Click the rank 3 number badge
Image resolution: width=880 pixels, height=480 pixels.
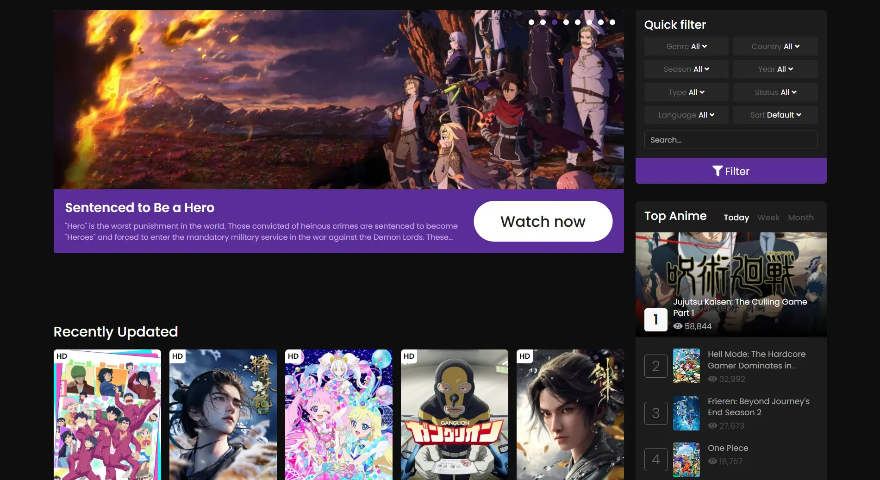656,413
